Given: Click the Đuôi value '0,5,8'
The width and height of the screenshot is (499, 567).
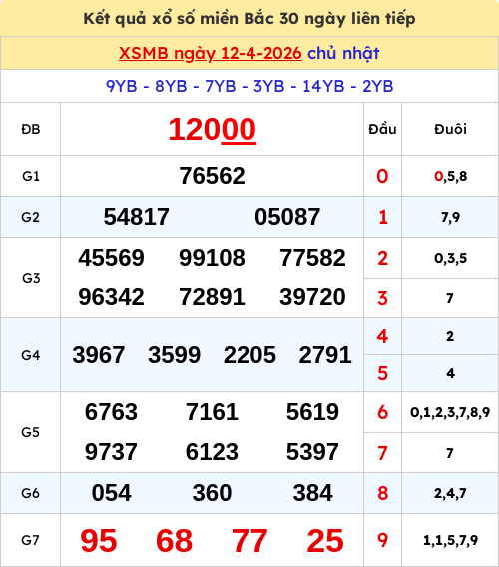Looking at the screenshot, I should [450, 176].
